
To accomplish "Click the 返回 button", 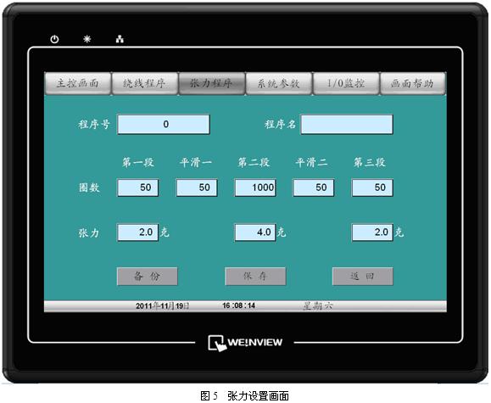I will (363, 277).
